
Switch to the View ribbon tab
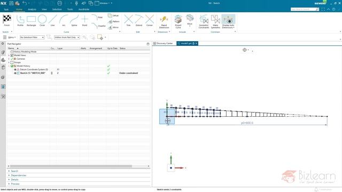(x=44, y=10)
